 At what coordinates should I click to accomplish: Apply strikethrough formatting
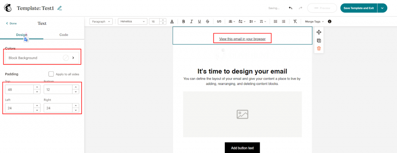pyautogui.click(x=208, y=22)
